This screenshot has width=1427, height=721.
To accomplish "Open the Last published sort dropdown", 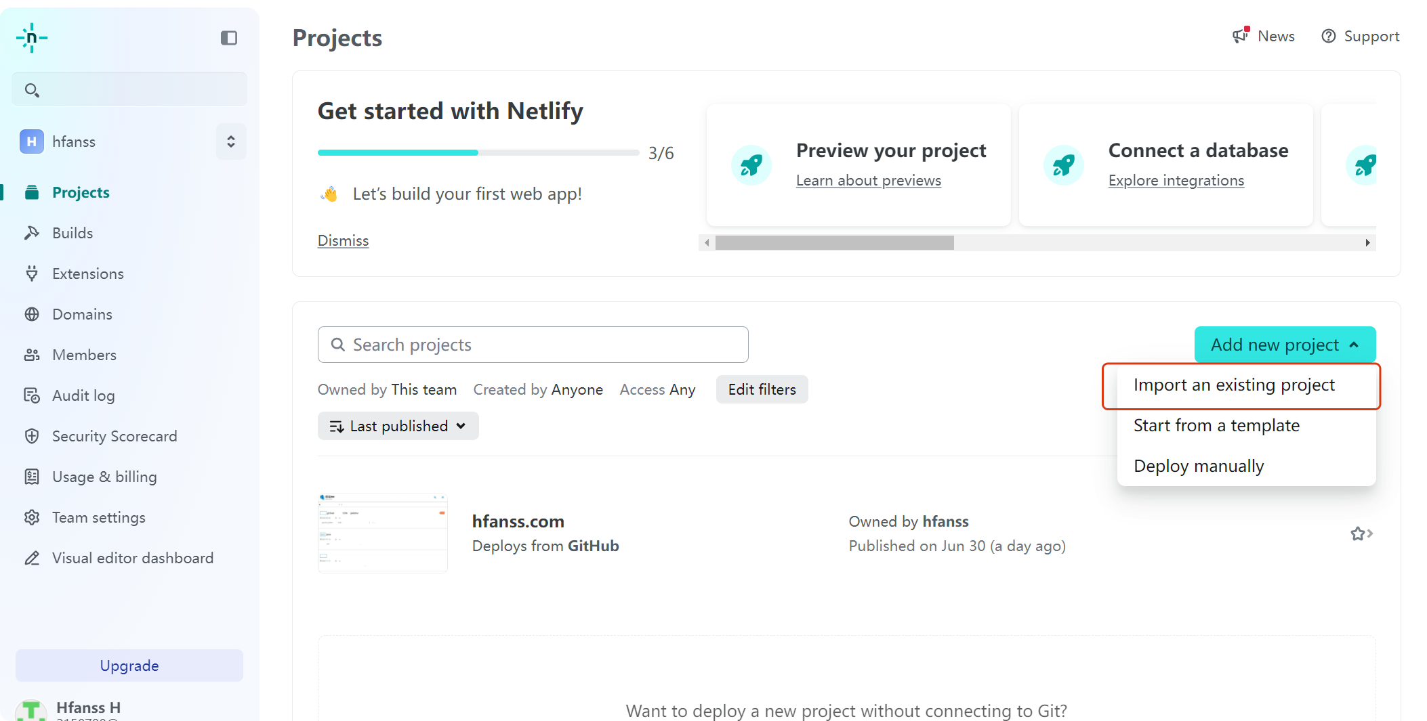I will tap(398, 426).
